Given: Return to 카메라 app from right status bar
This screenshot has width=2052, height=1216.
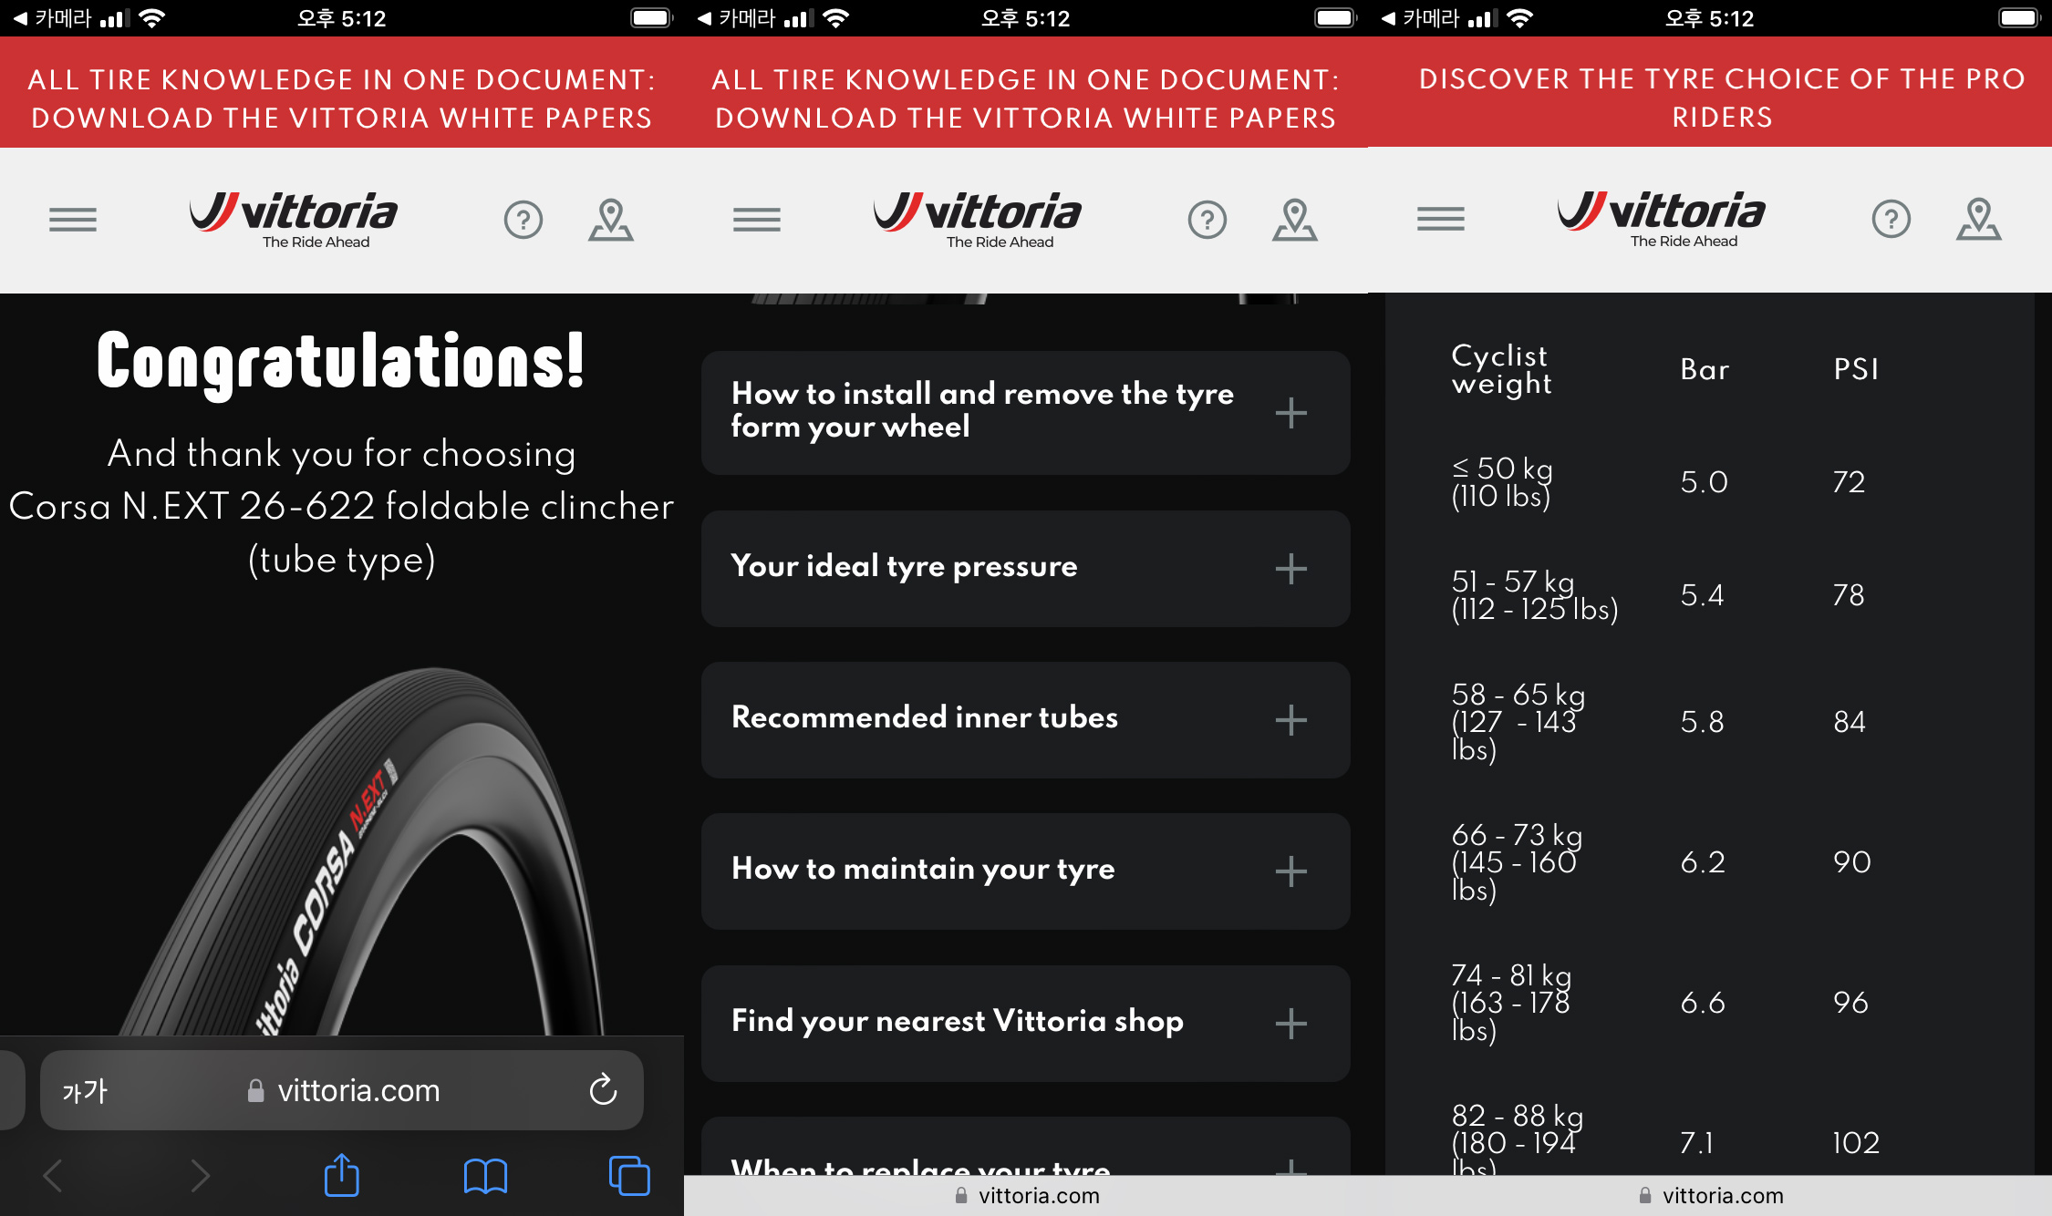Looking at the screenshot, I should [1421, 18].
